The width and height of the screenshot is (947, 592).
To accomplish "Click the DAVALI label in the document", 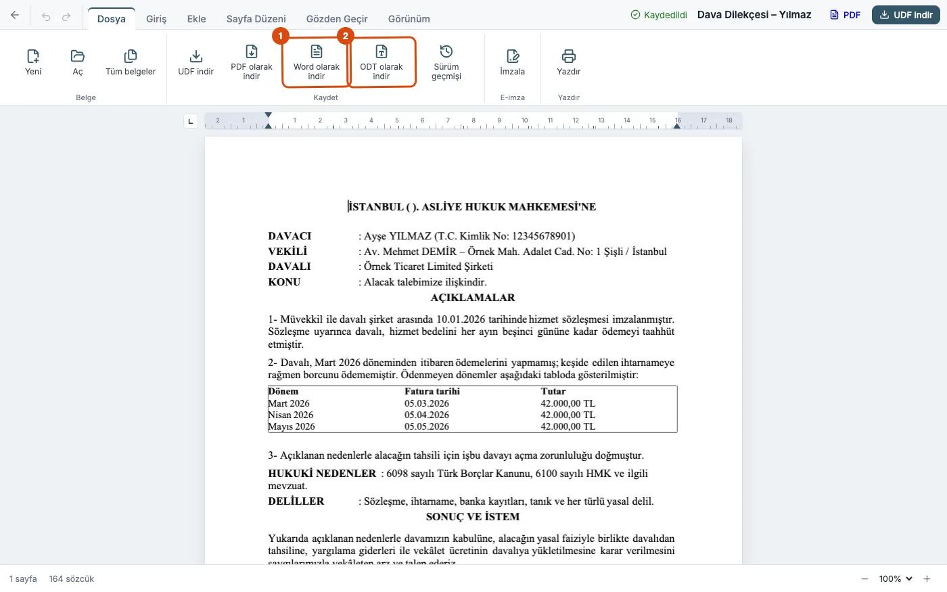I will pyautogui.click(x=290, y=267).
